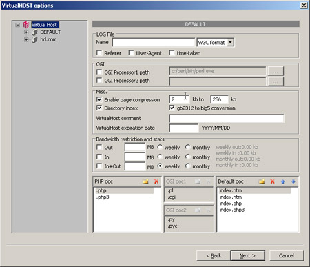Enable the User-Agent log option
Image resolution: width=310 pixels, height=267 pixels.
(x=131, y=53)
